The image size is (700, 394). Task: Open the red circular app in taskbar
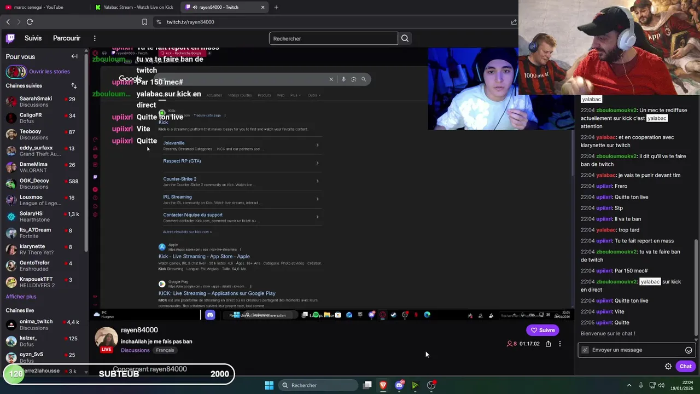pos(431,385)
